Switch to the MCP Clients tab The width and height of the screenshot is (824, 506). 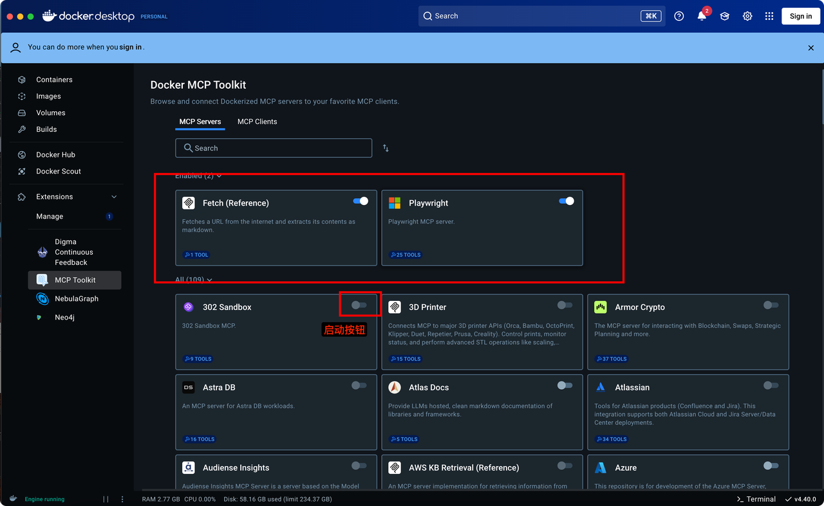click(x=257, y=122)
